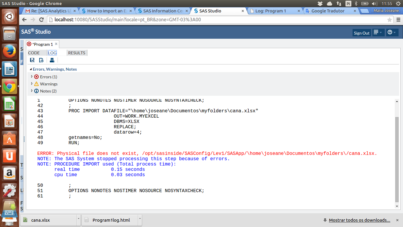The height and width of the screenshot is (227, 403).
Task: Switch to the LOG tab
Action: click(x=52, y=53)
